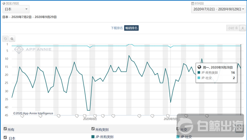The width and height of the screenshot is (247, 140).
Task: Toggle the 日本 checkbox in the legend
Action: [x=5, y=137]
